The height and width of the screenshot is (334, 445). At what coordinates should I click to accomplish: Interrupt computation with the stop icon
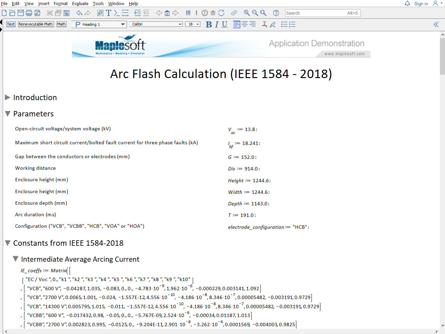click(205, 13)
